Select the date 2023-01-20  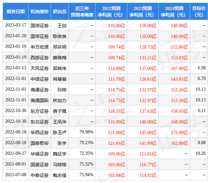tap(16, 36)
